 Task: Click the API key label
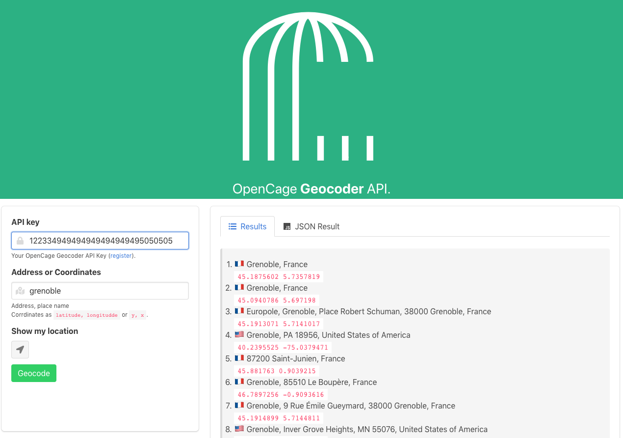pos(26,222)
